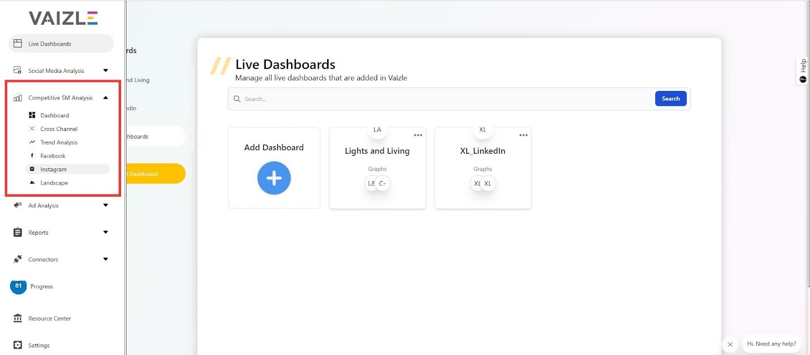Click the Landscape mountain icon
The height and width of the screenshot is (355, 810).
click(x=32, y=183)
